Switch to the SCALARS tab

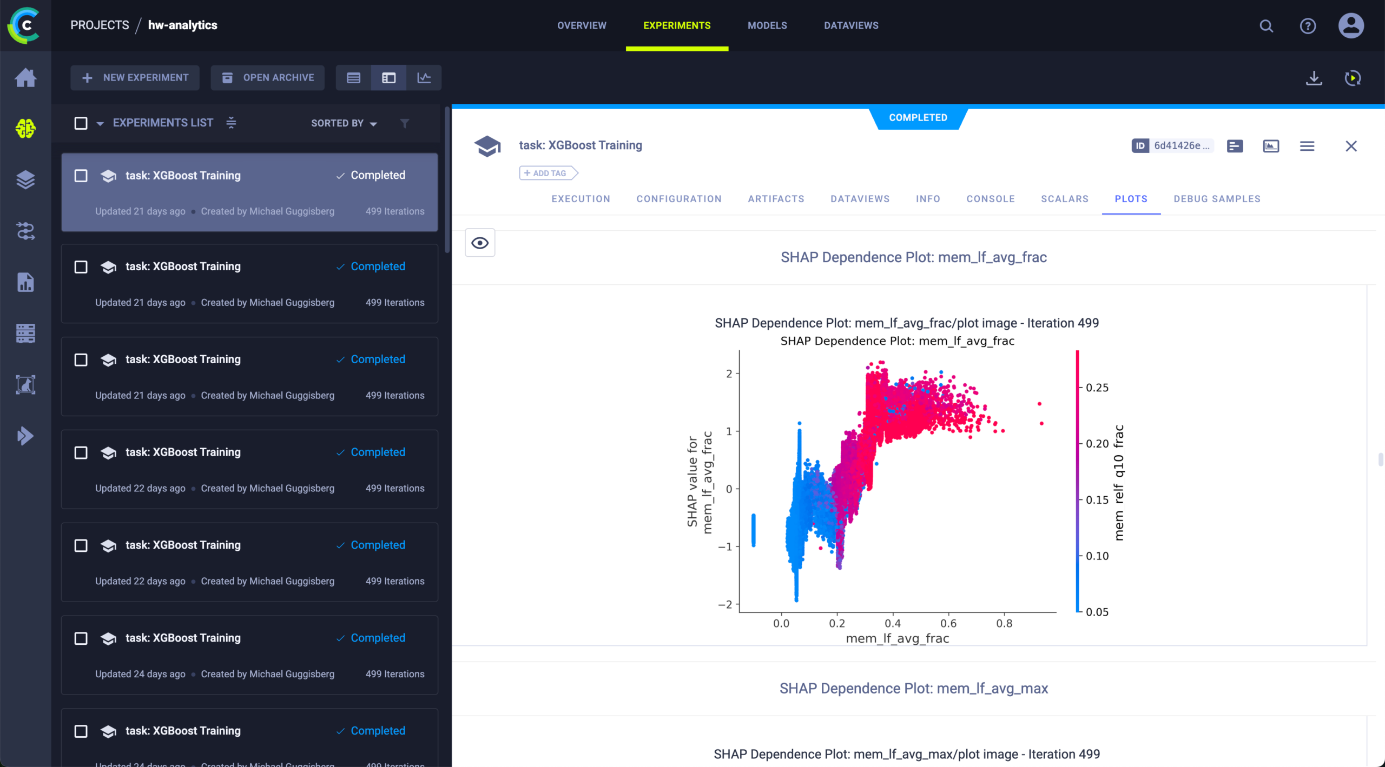[1064, 199]
